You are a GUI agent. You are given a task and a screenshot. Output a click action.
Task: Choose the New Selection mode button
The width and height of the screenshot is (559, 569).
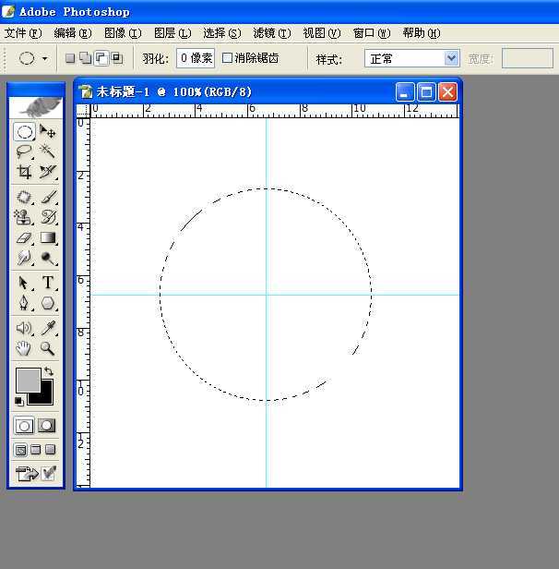tap(70, 58)
